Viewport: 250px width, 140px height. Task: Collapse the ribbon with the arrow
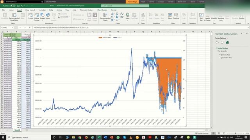[x=248, y=23]
